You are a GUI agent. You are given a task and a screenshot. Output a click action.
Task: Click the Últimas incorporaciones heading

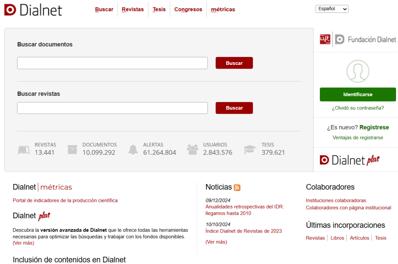click(x=346, y=225)
